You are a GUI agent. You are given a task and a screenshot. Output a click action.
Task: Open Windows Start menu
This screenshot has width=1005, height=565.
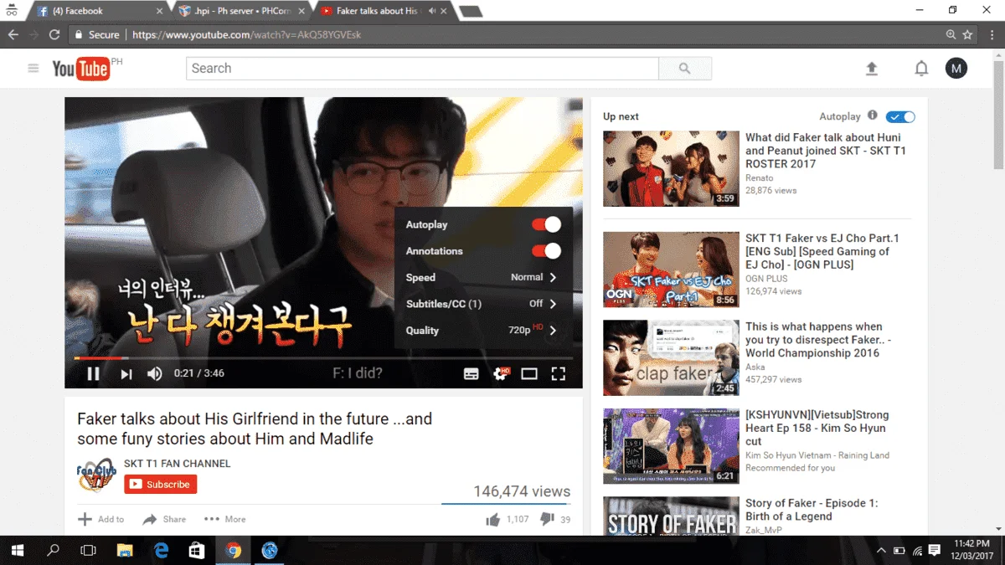tap(17, 550)
